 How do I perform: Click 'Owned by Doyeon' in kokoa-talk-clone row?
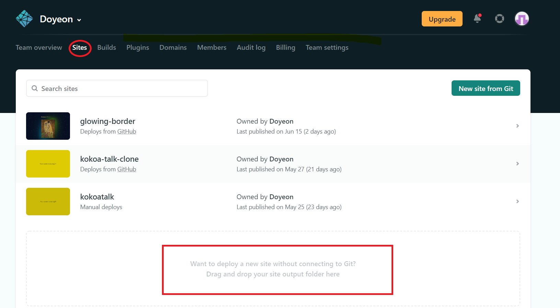coord(265,159)
